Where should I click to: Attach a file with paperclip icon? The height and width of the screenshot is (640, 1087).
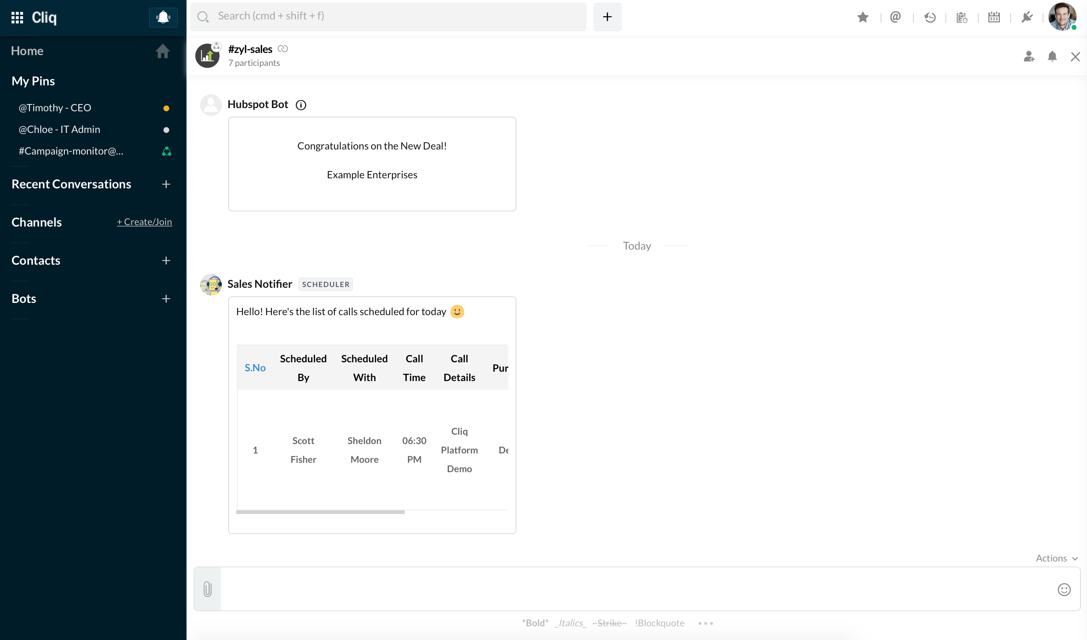(207, 589)
